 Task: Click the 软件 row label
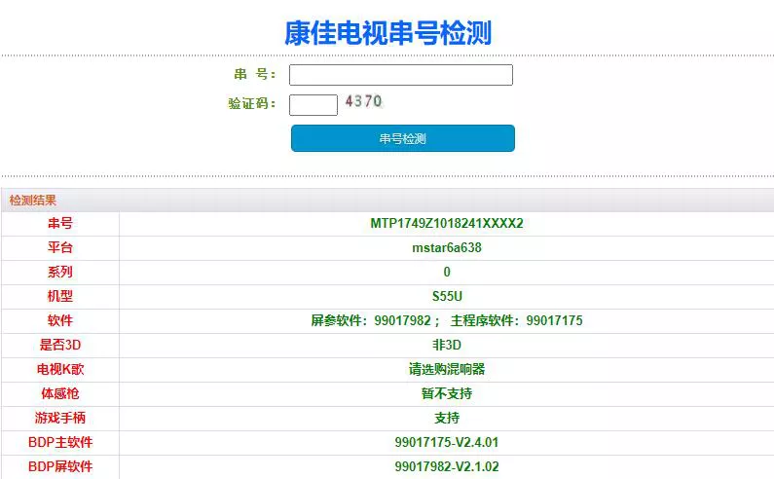pos(60,320)
